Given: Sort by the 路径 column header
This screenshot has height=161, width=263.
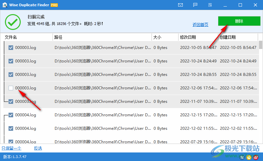Looking at the screenshot, I should tap(102, 37).
